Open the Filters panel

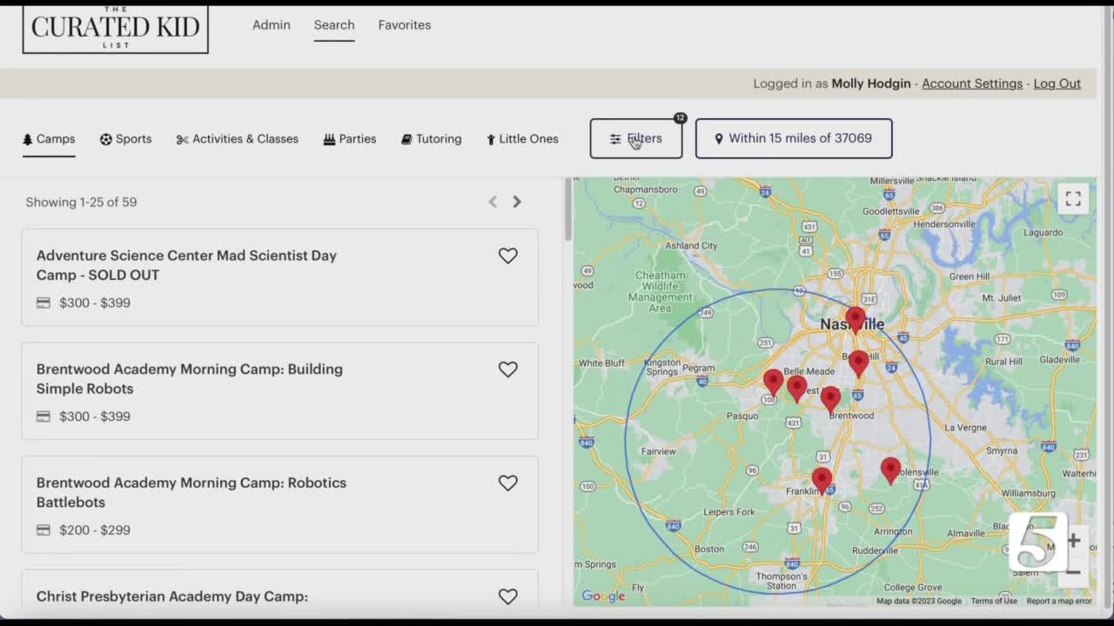636,139
